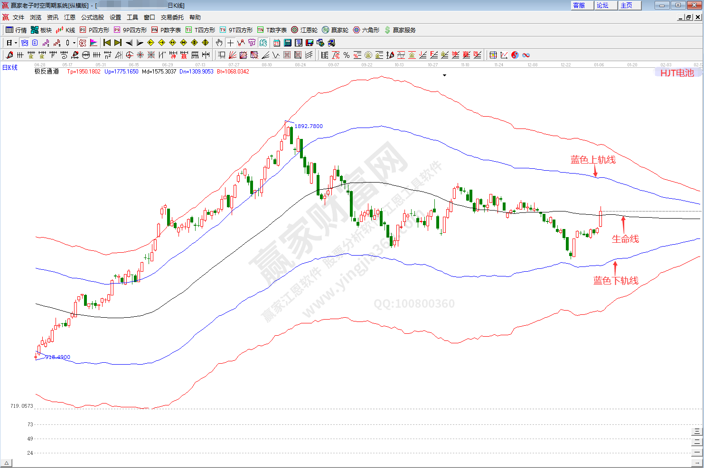Viewport: 704px width, 468px height.
Task: Launch the 江恩轮 Gann wheel
Action: click(304, 30)
